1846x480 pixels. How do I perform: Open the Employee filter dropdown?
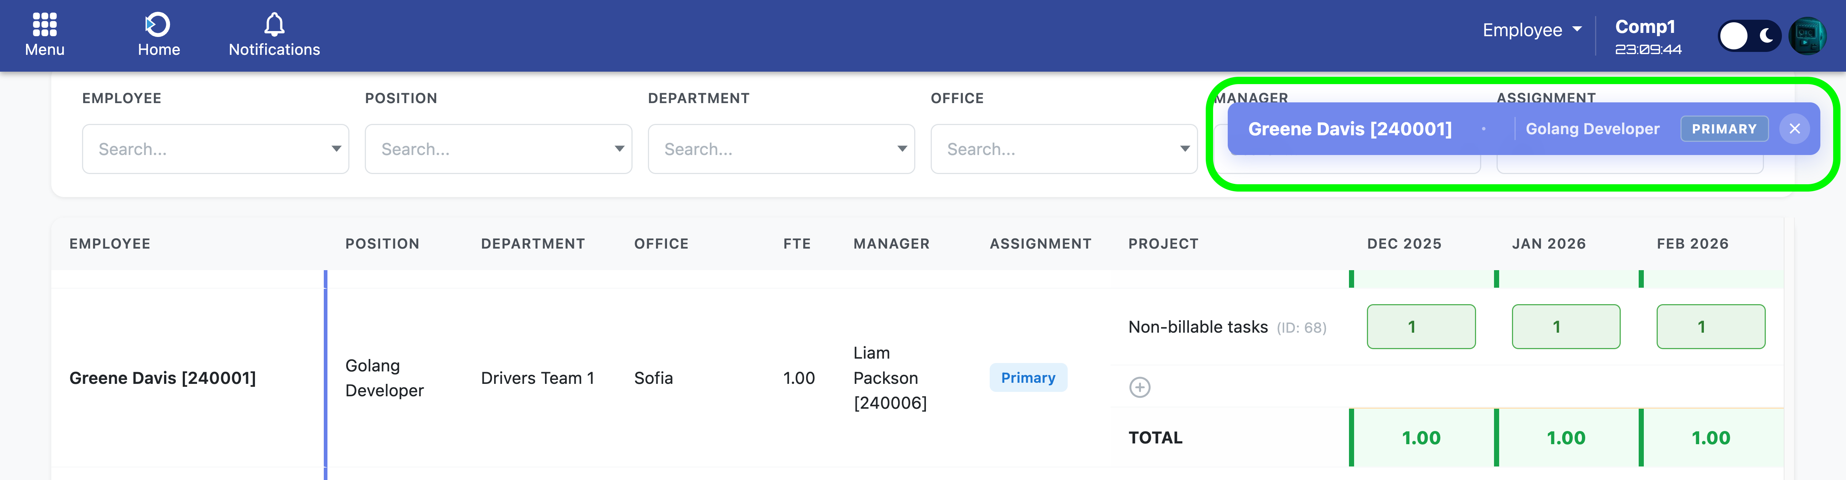(x=215, y=149)
